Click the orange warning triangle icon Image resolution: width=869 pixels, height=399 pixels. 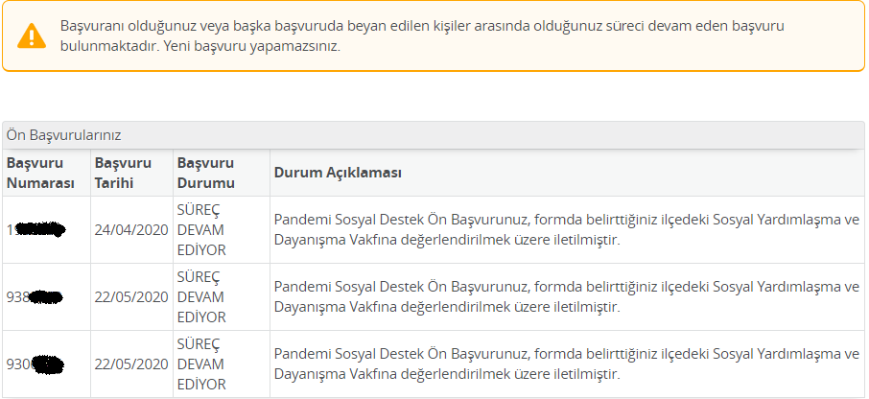coord(32,36)
